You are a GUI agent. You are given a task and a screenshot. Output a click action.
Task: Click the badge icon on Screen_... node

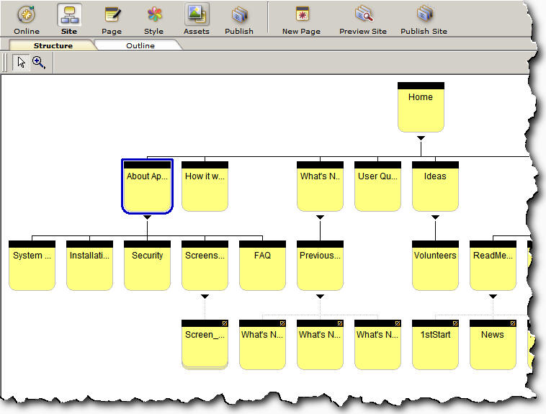coord(225,323)
